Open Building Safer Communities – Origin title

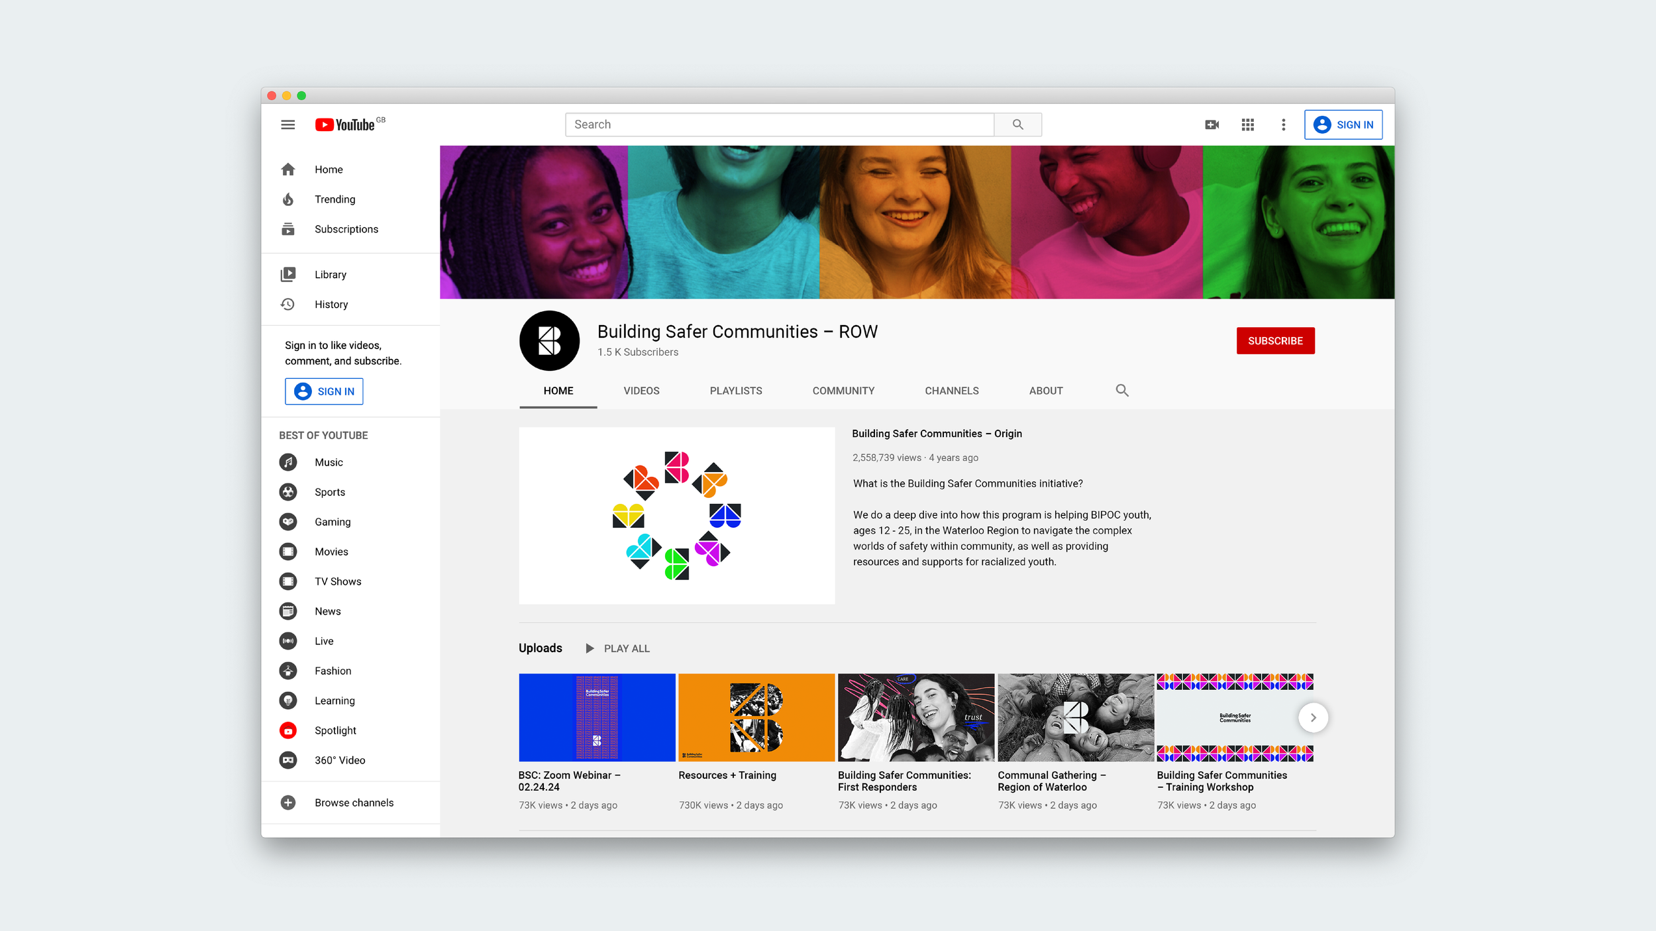pyautogui.click(x=937, y=434)
